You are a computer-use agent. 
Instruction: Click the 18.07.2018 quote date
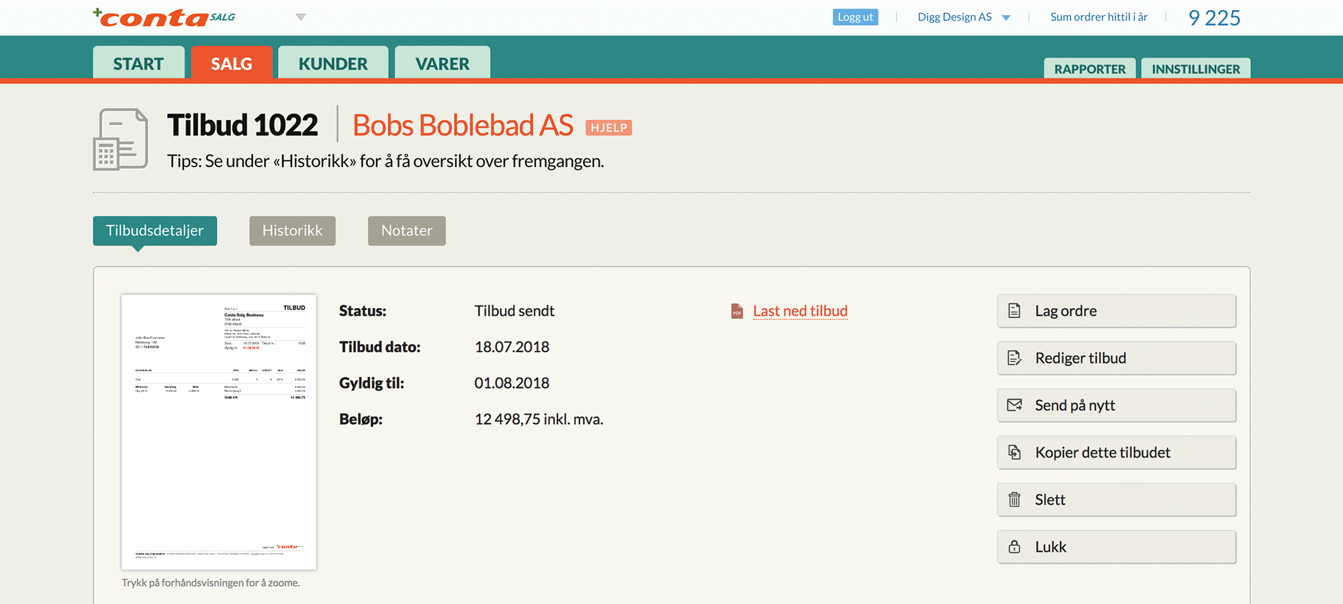[512, 347]
